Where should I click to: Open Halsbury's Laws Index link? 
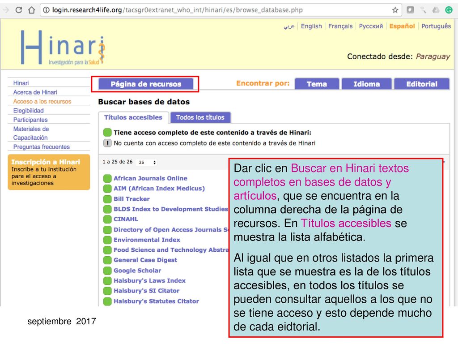[149, 280]
